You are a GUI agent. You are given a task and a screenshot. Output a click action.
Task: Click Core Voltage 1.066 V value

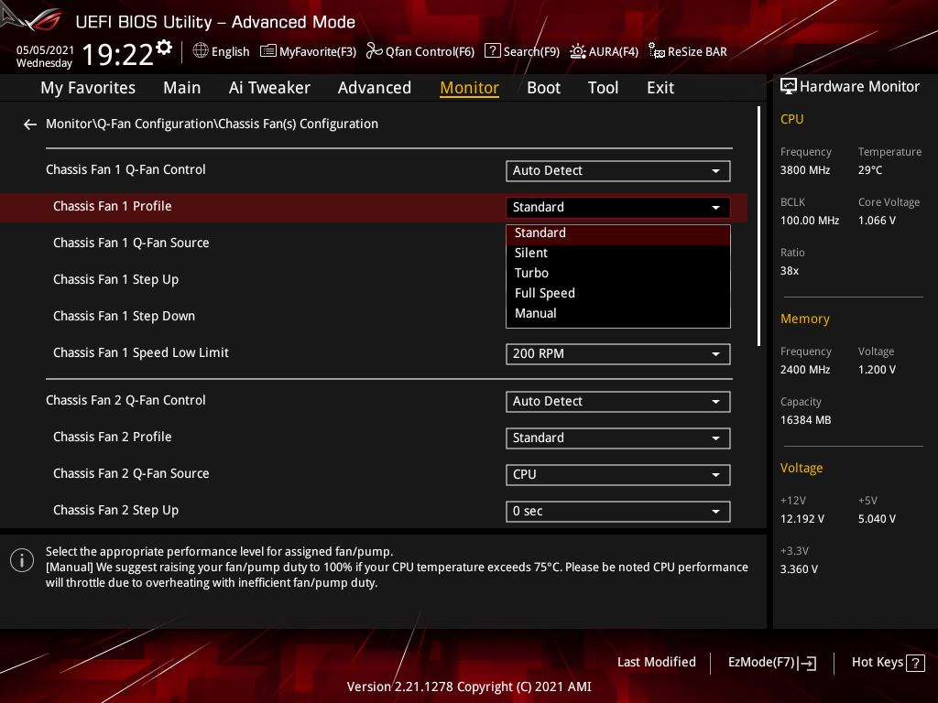click(x=877, y=221)
